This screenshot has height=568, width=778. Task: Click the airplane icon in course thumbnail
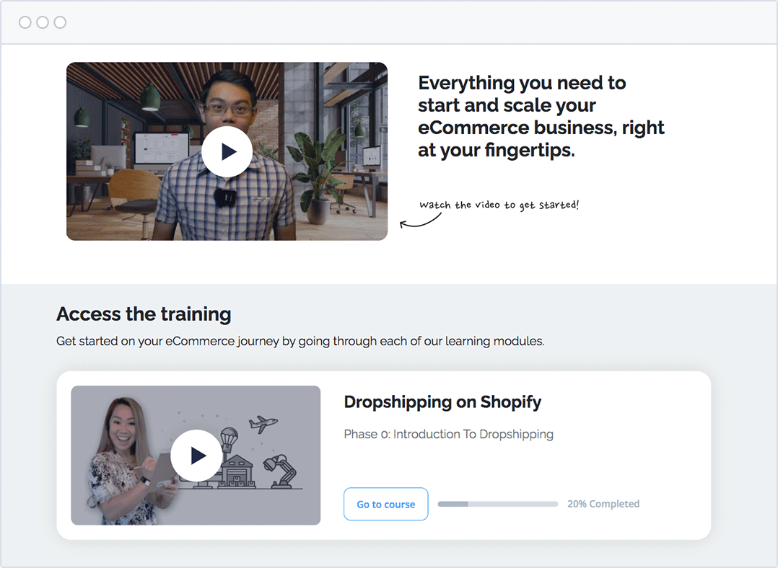click(263, 424)
